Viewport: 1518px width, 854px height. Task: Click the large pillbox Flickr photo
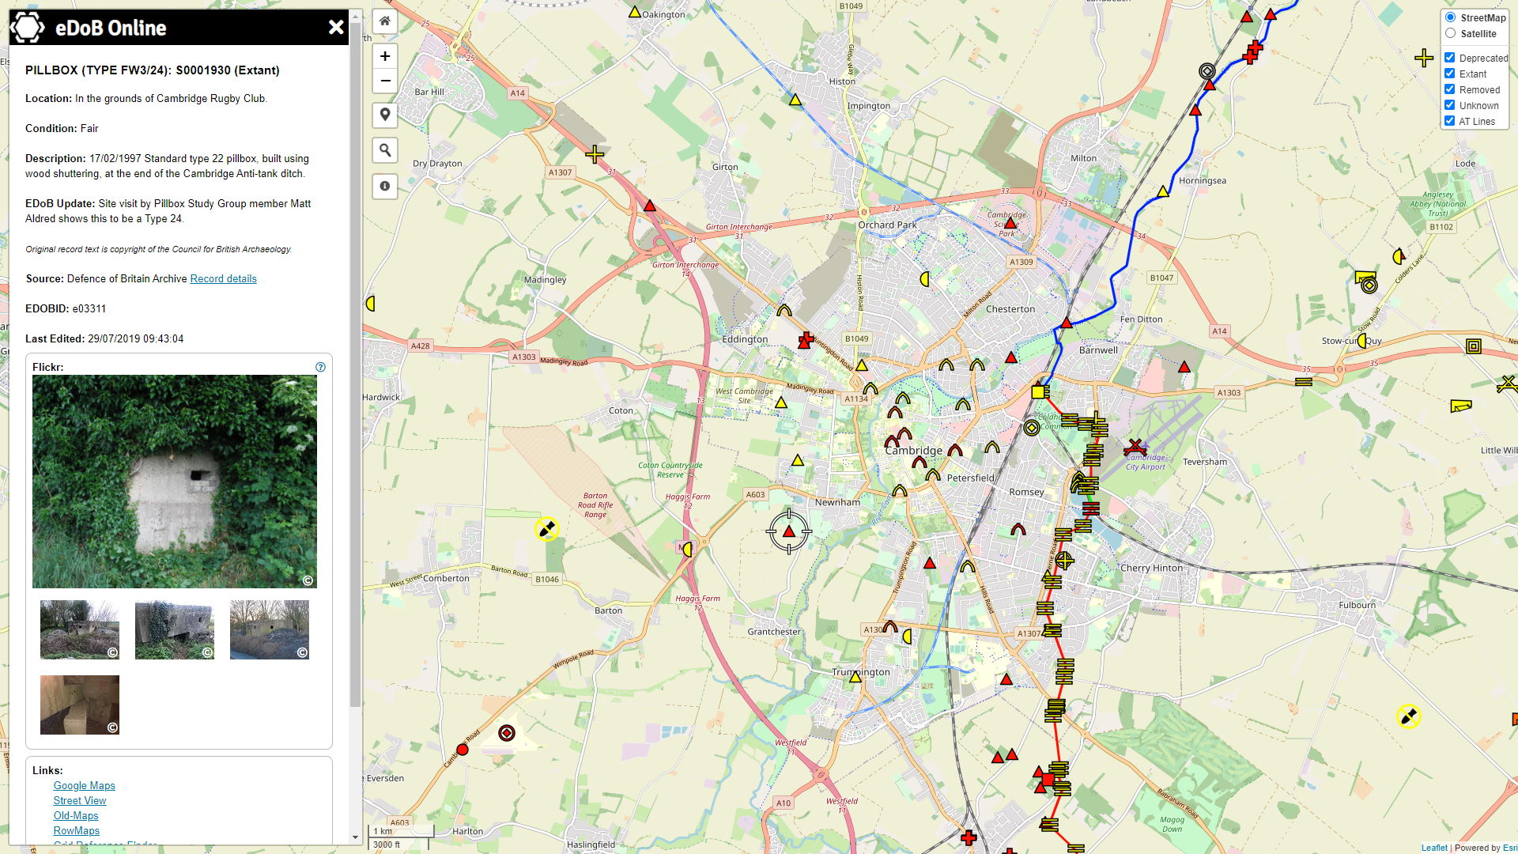click(x=174, y=481)
